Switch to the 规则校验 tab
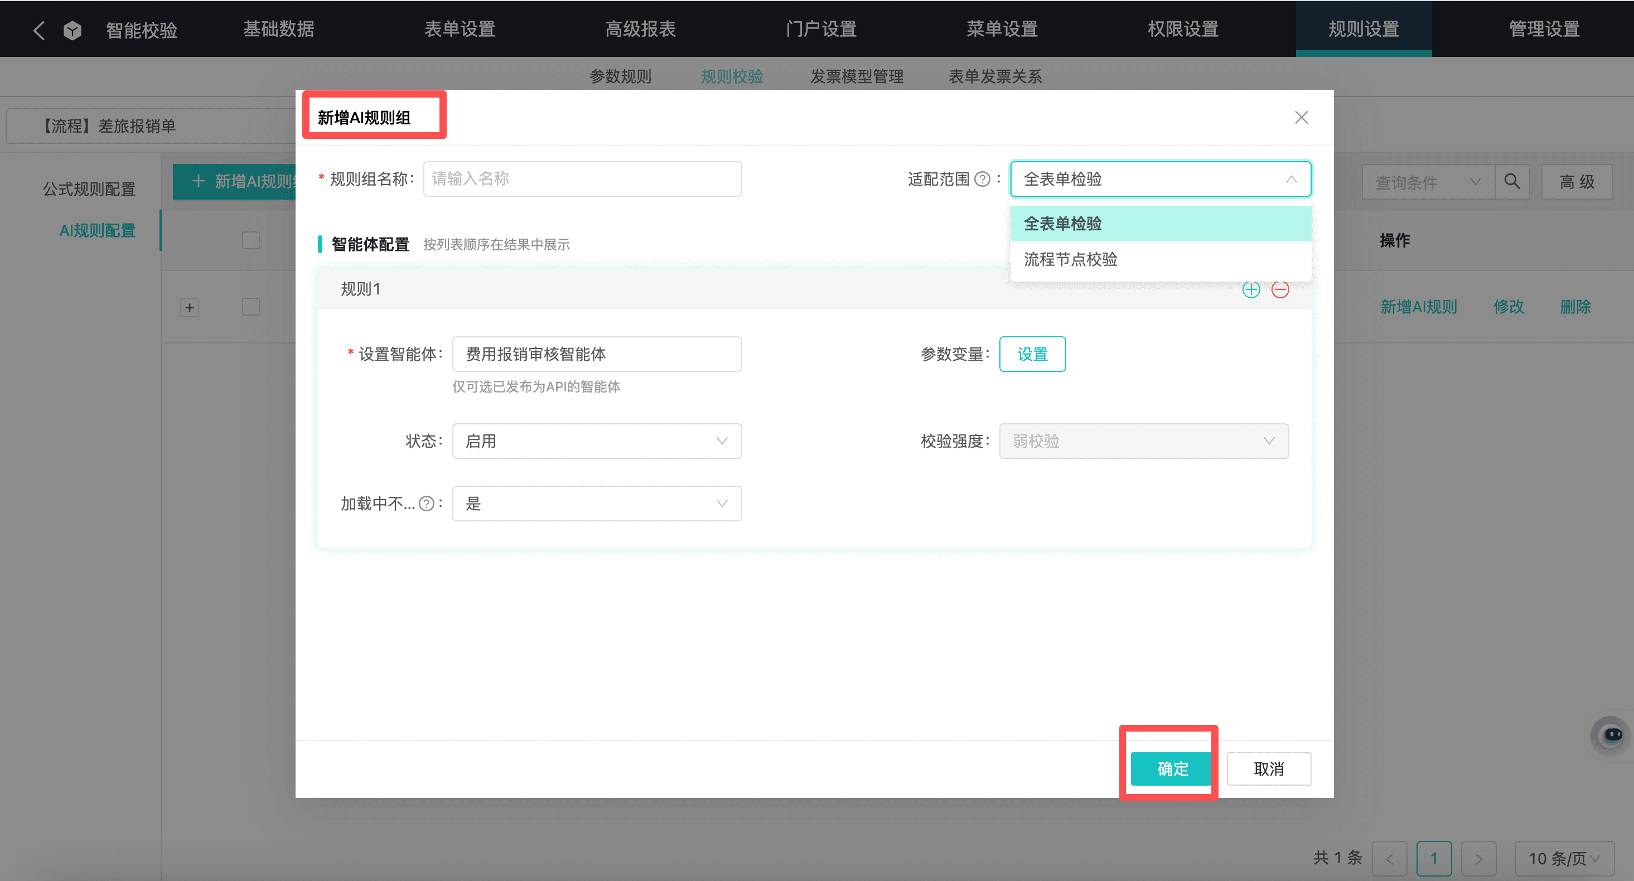1634x881 pixels. tap(731, 76)
